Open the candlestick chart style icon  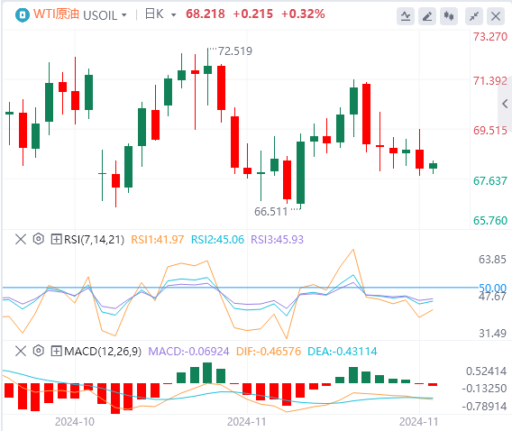click(x=449, y=16)
